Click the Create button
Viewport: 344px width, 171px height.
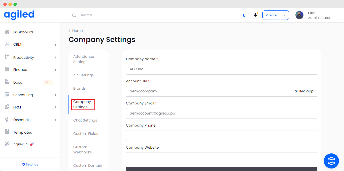coord(271,15)
